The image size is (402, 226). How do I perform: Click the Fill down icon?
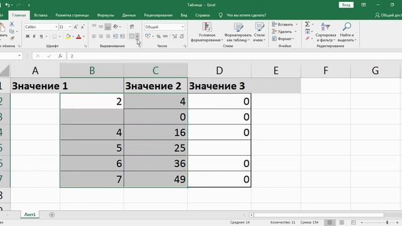click(307, 31)
